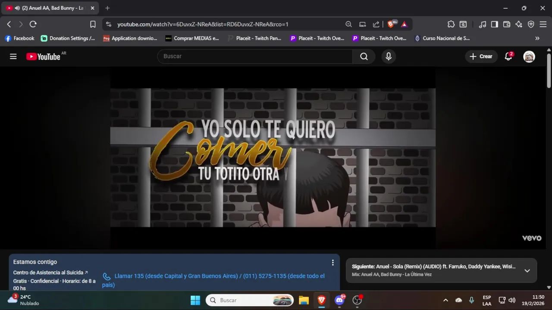The image size is (552, 310).
Task: Switch to Brave on the taskbar
Action: (321, 300)
